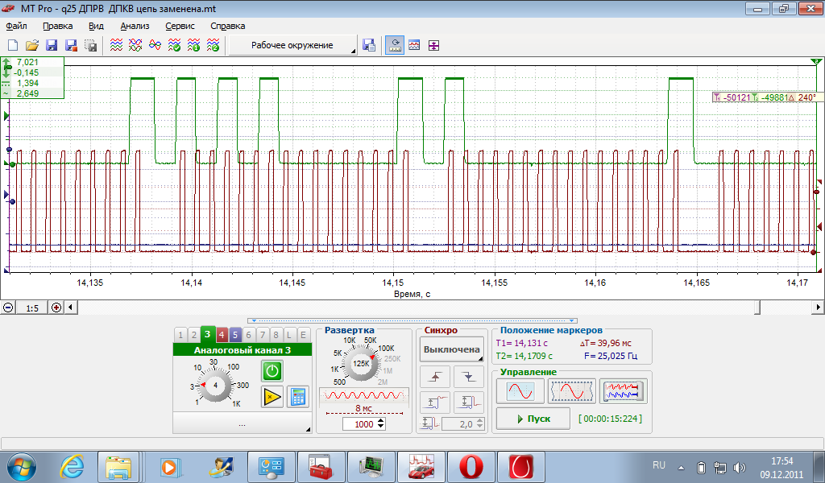Image resolution: width=825 pixels, height=483 pixels.
Task: Click the crossed colored waveforms toolbar icon
Action: click(135, 46)
